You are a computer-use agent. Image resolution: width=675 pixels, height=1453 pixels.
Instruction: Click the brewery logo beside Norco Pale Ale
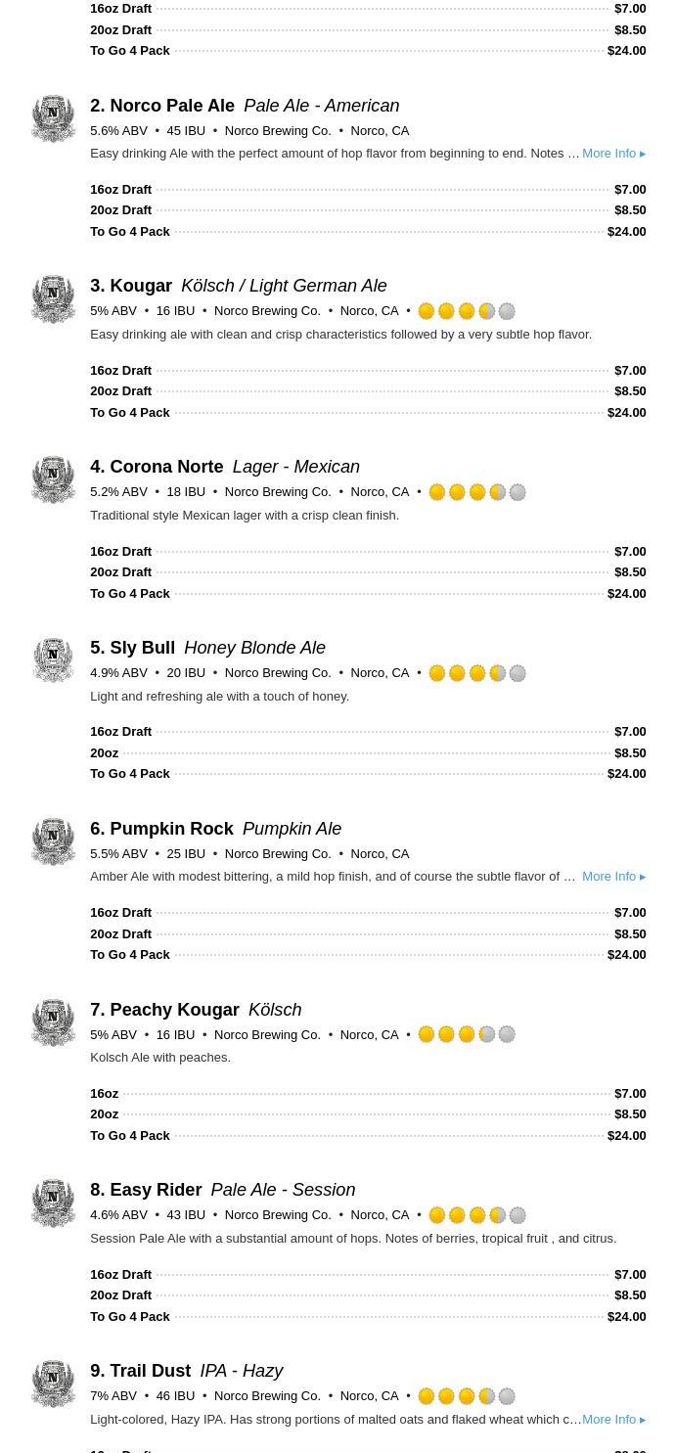pos(53,118)
